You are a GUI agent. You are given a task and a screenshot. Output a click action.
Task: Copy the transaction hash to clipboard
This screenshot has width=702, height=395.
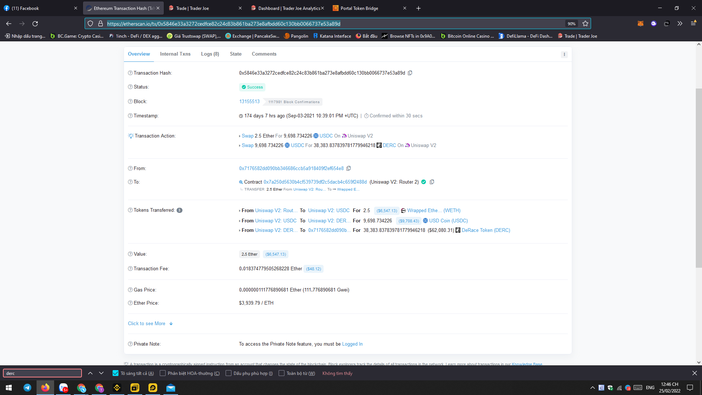click(410, 73)
